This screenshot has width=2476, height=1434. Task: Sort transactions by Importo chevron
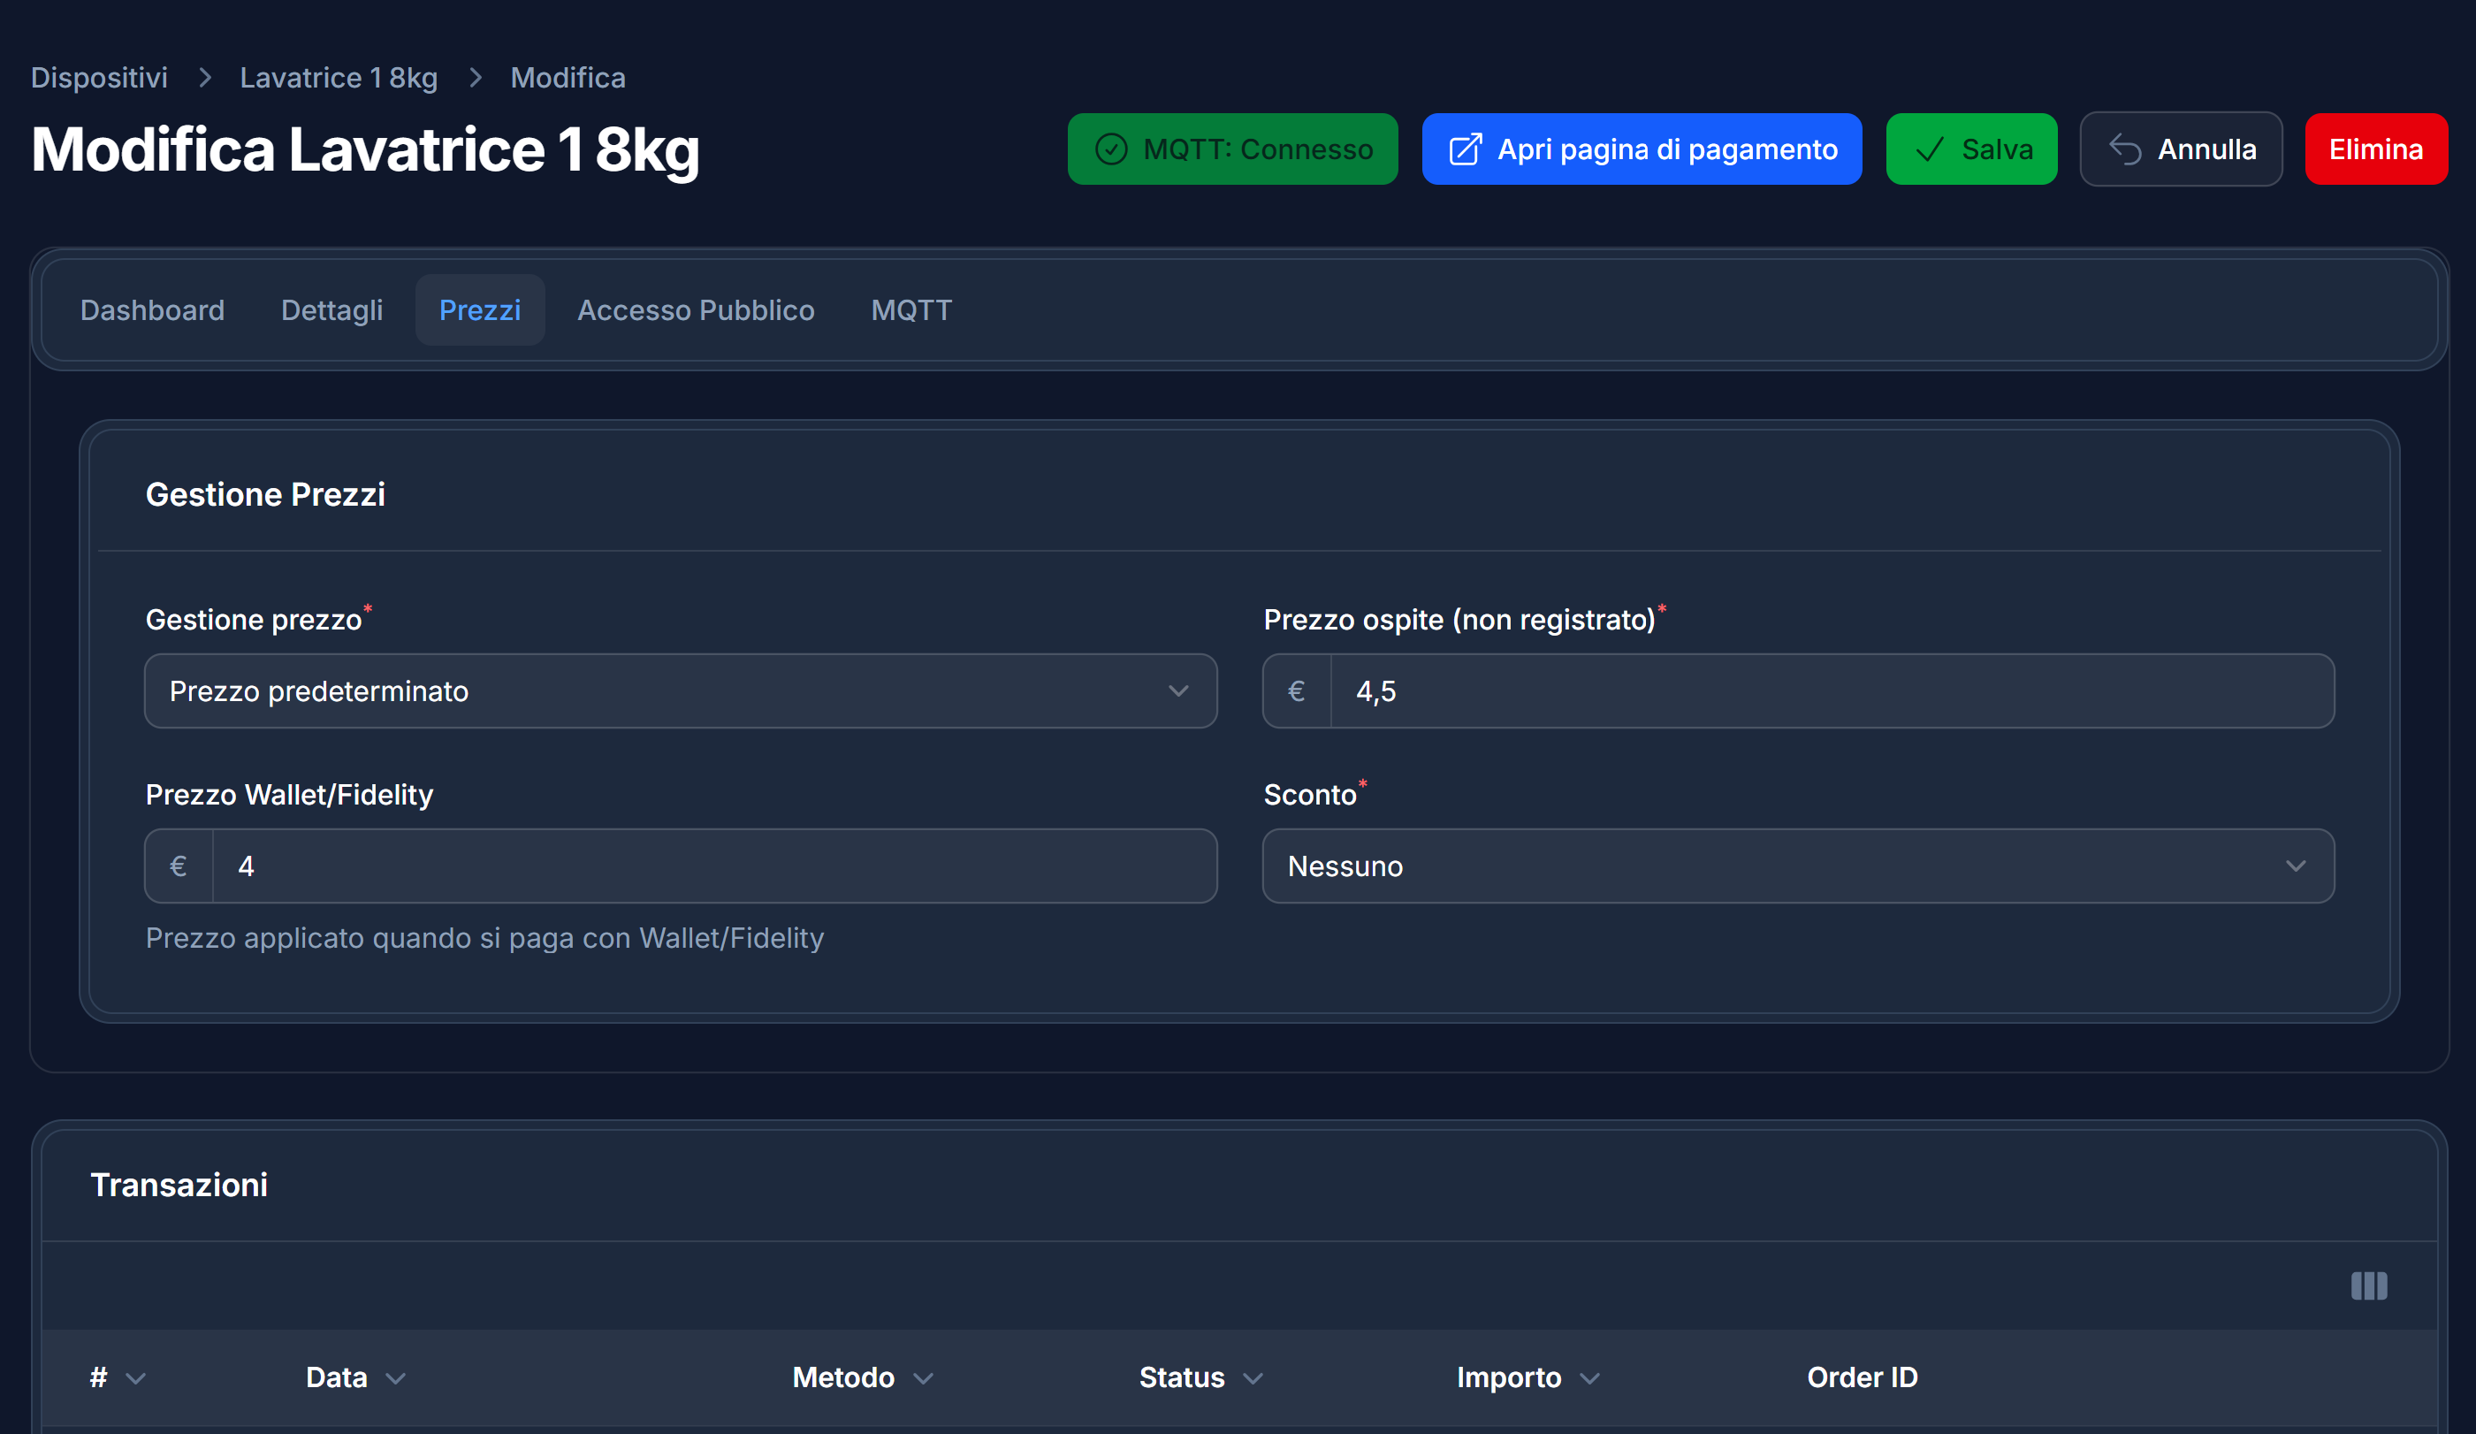[x=1589, y=1378]
